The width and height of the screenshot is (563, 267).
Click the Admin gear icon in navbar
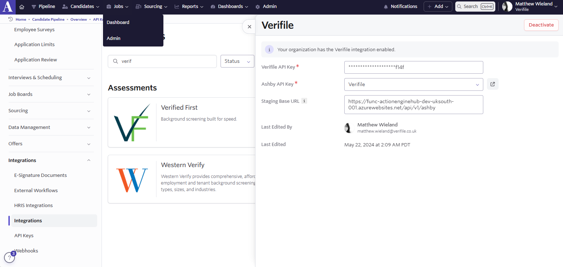(x=258, y=7)
